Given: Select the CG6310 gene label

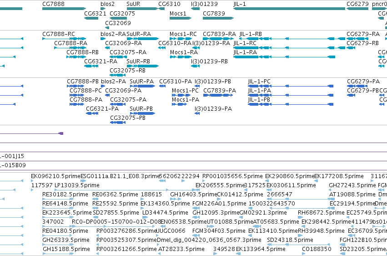Looking at the screenshot, I should (x=169, y=4).
